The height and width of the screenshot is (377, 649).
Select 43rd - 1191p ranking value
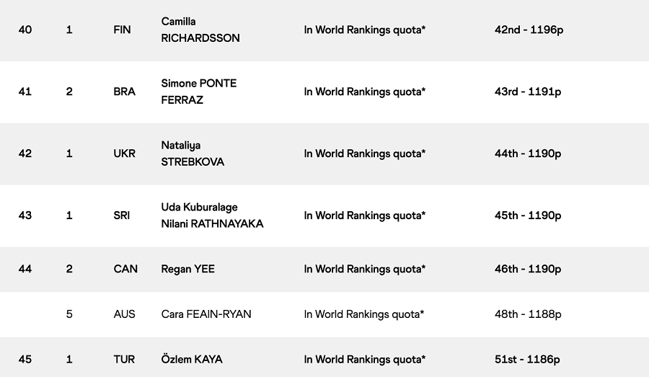(528, 92)
